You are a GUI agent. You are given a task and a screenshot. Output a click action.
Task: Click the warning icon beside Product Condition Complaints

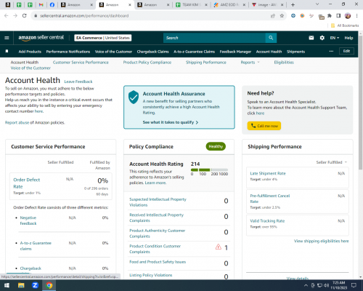tap(219, 247)
